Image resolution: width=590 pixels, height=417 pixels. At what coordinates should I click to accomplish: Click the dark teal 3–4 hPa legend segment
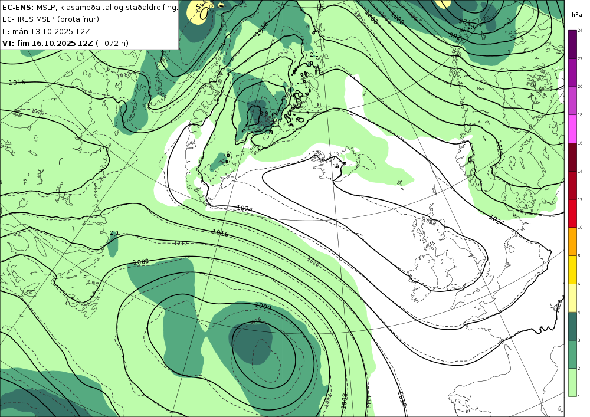(x=572, y=326)
